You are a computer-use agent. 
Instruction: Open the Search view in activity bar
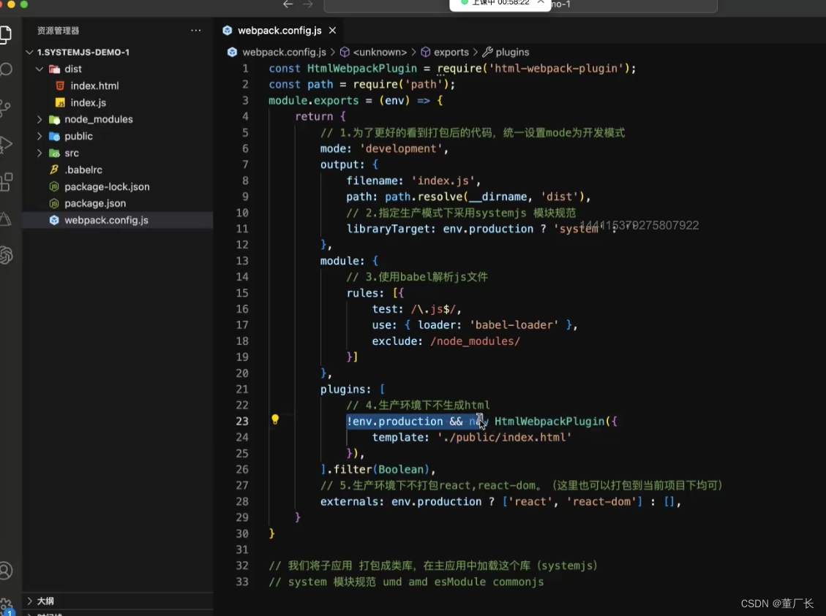pyautogui.click(x=6, y=69)
